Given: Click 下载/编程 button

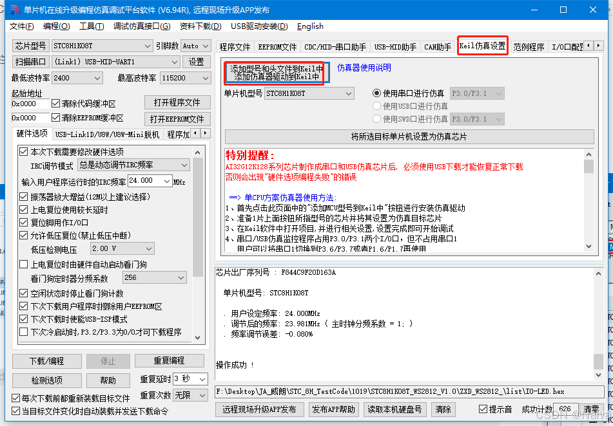Looking at the screenshot, I should [x=47, y=361].
